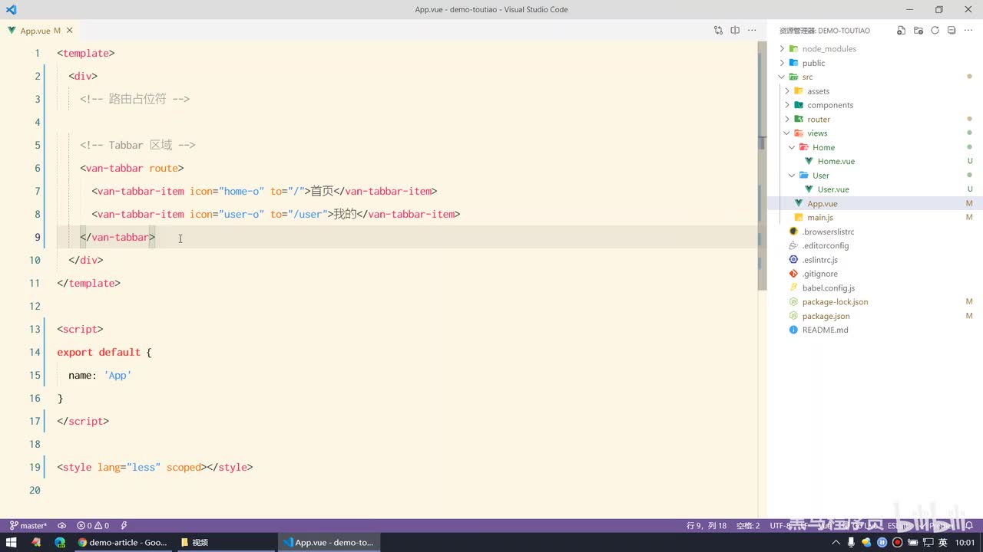Click the 首页 tabbar item code line
Image resolution: width=983 pixels, height=552 pixels.
pyautogui.click(x=264, y=191)
